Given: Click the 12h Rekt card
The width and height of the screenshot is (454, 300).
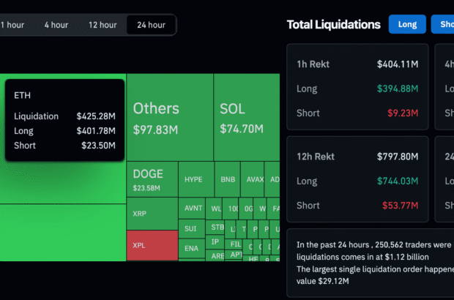Looking at the screenshot, I should tap(357, 180).
